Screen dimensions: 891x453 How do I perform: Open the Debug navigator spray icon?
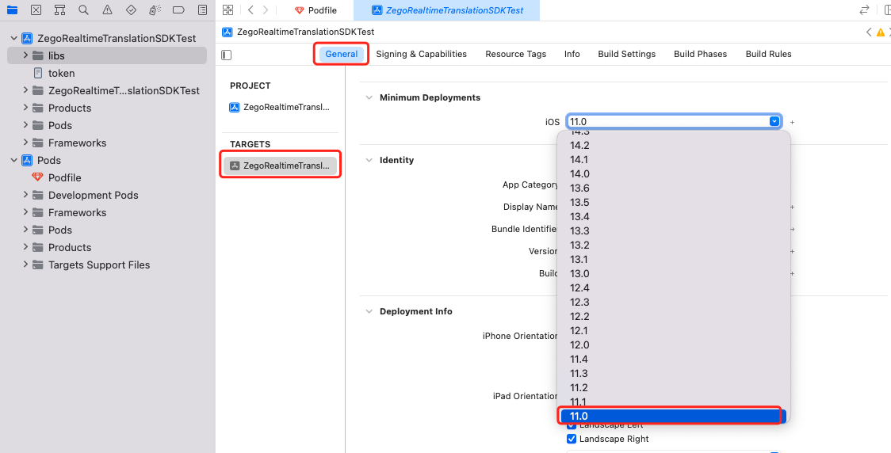click(x=154, y=10)
